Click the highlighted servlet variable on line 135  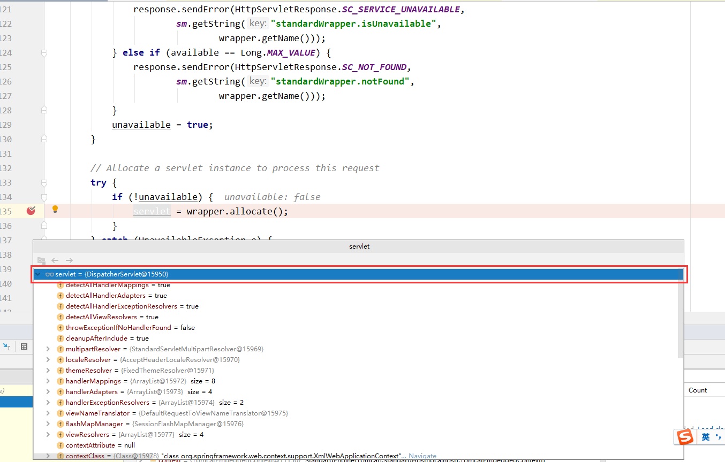coord(152,211)
